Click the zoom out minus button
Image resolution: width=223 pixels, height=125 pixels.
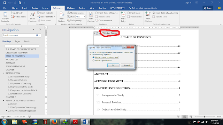click(195, 117)
